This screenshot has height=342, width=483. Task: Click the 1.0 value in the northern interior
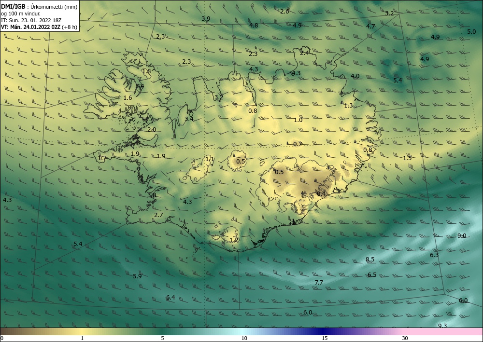click(x=298, y=120)
